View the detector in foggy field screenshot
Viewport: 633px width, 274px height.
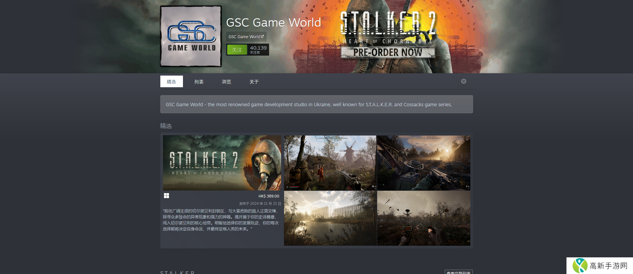[423, 218]
